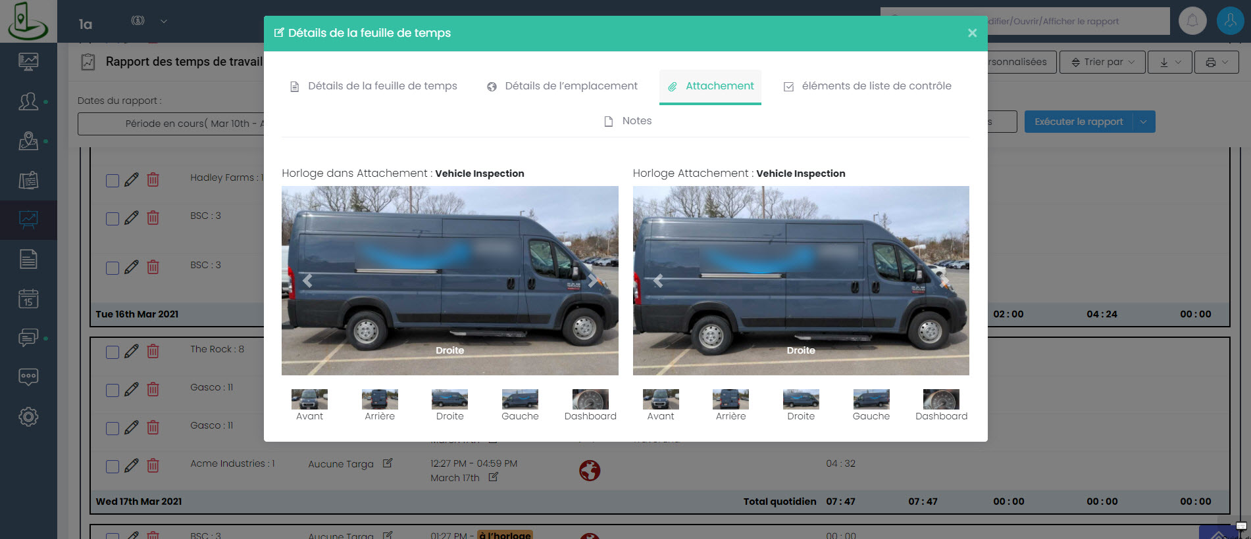1251x539 pixels.
Task: Show previous image in left carousel
Action: (x=307, y=281)
